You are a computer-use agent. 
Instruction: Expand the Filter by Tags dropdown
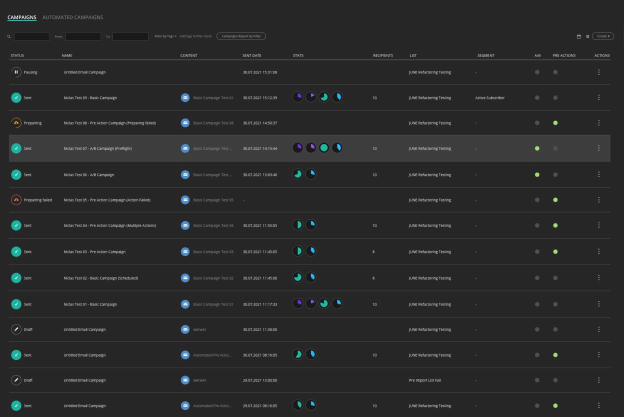tap(165, 36)
